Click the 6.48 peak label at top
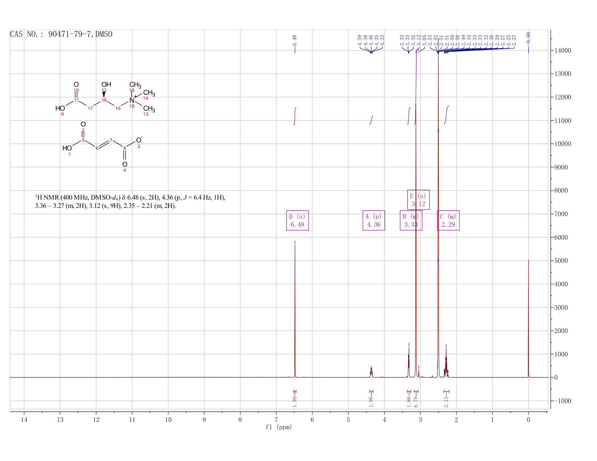The height and width of the screenshot is (461, 597). (295, 40)
